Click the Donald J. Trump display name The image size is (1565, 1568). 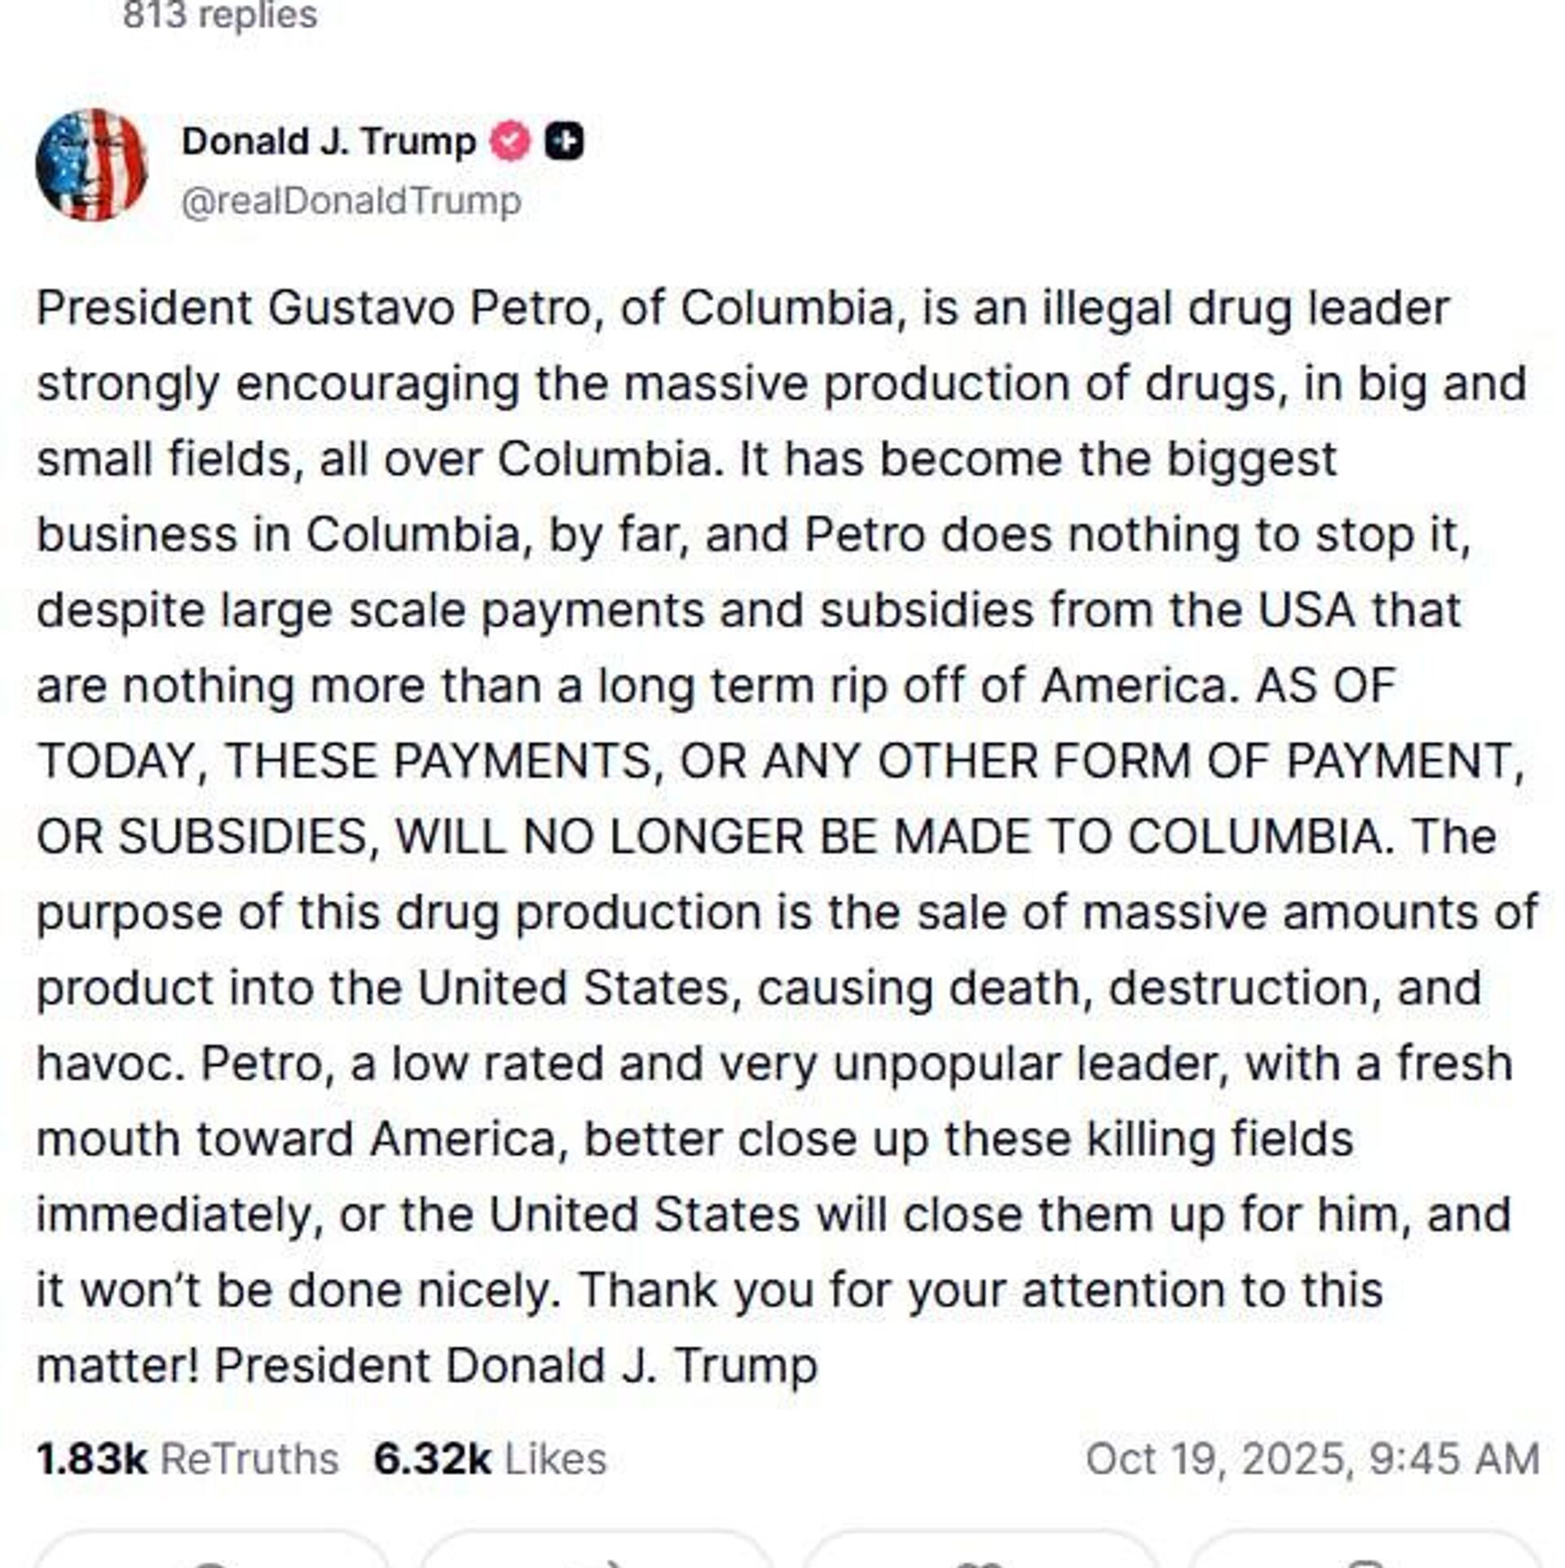tap(328, 142)
